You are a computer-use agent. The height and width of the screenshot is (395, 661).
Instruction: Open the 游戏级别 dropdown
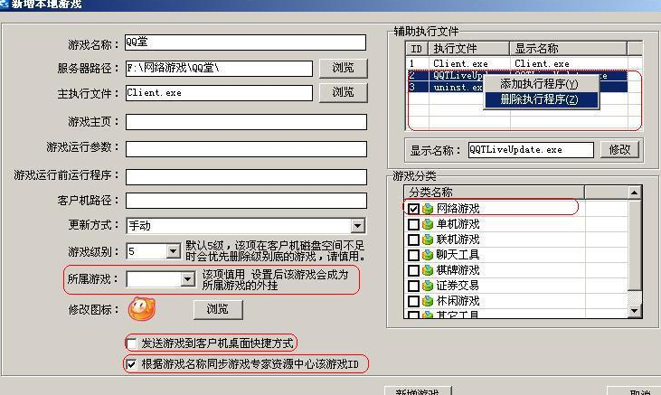point(173,251)
